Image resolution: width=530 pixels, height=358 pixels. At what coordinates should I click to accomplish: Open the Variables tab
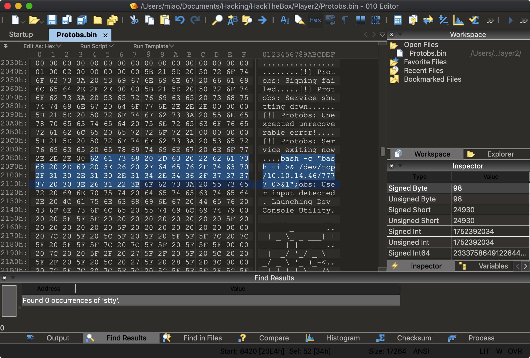493,266
